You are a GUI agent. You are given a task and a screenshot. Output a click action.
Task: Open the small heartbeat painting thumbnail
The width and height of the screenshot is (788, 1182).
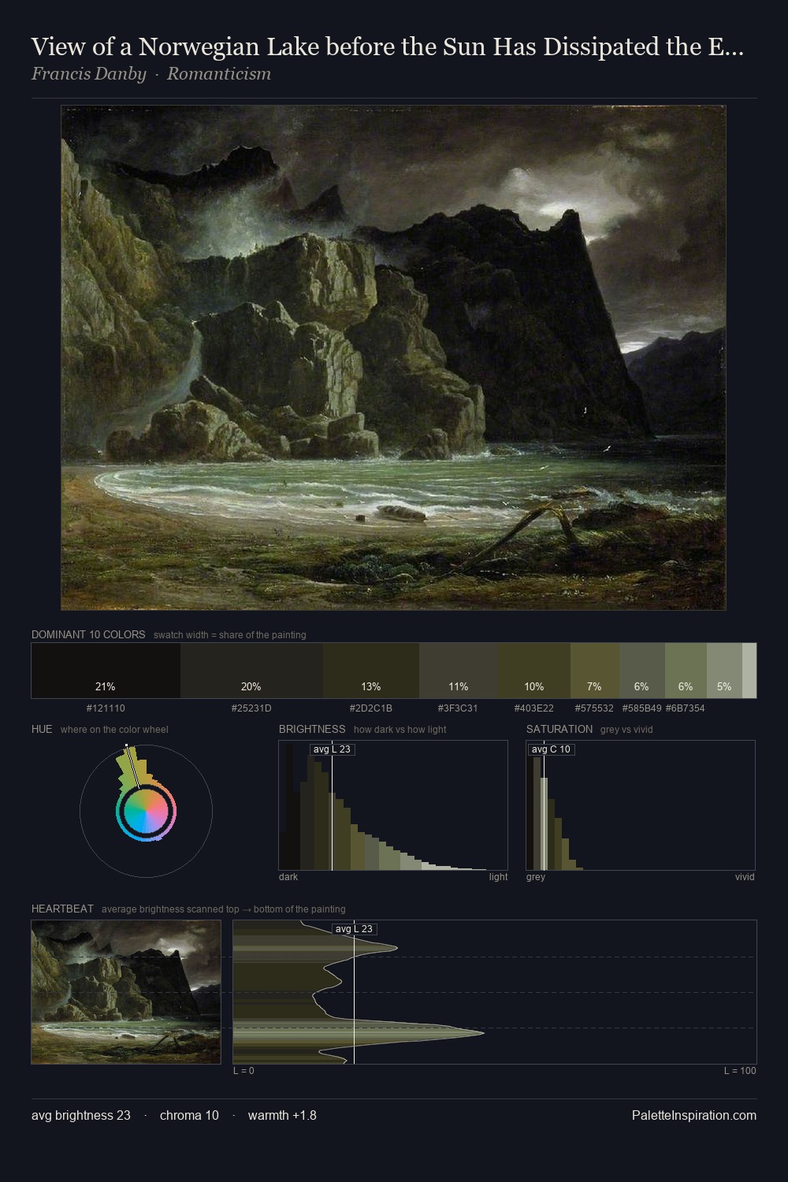tap(126, 992)
